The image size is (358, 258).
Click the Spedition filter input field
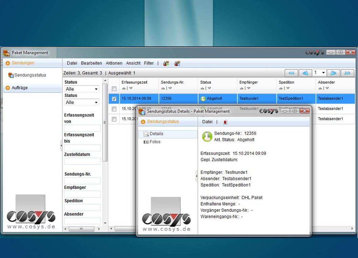(82, 208)
